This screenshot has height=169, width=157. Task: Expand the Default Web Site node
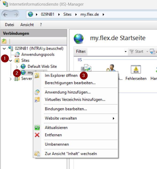17,67
